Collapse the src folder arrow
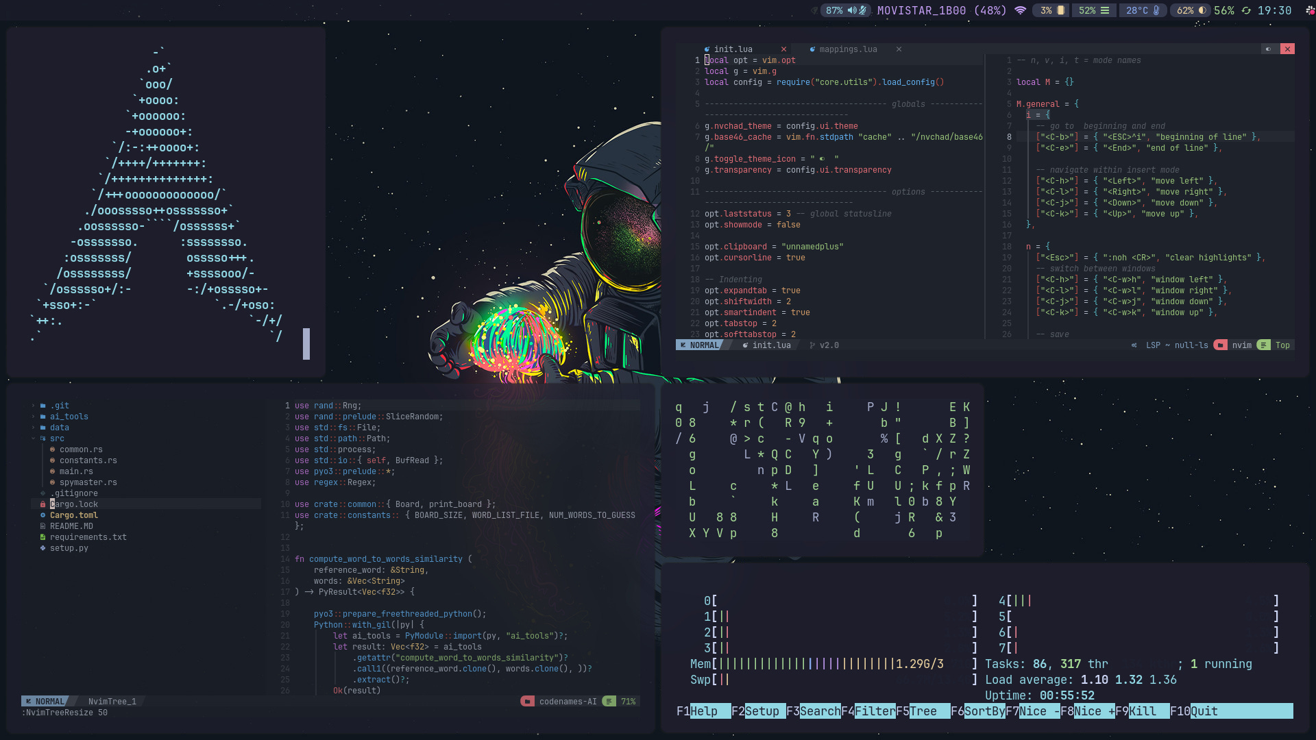 33,439
